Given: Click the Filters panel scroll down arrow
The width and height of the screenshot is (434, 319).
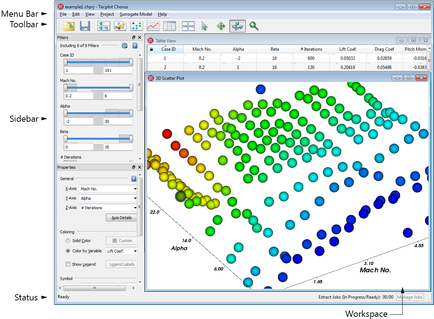Looking at the screenshot, I should pyautogui.click(x=140, y=159).
